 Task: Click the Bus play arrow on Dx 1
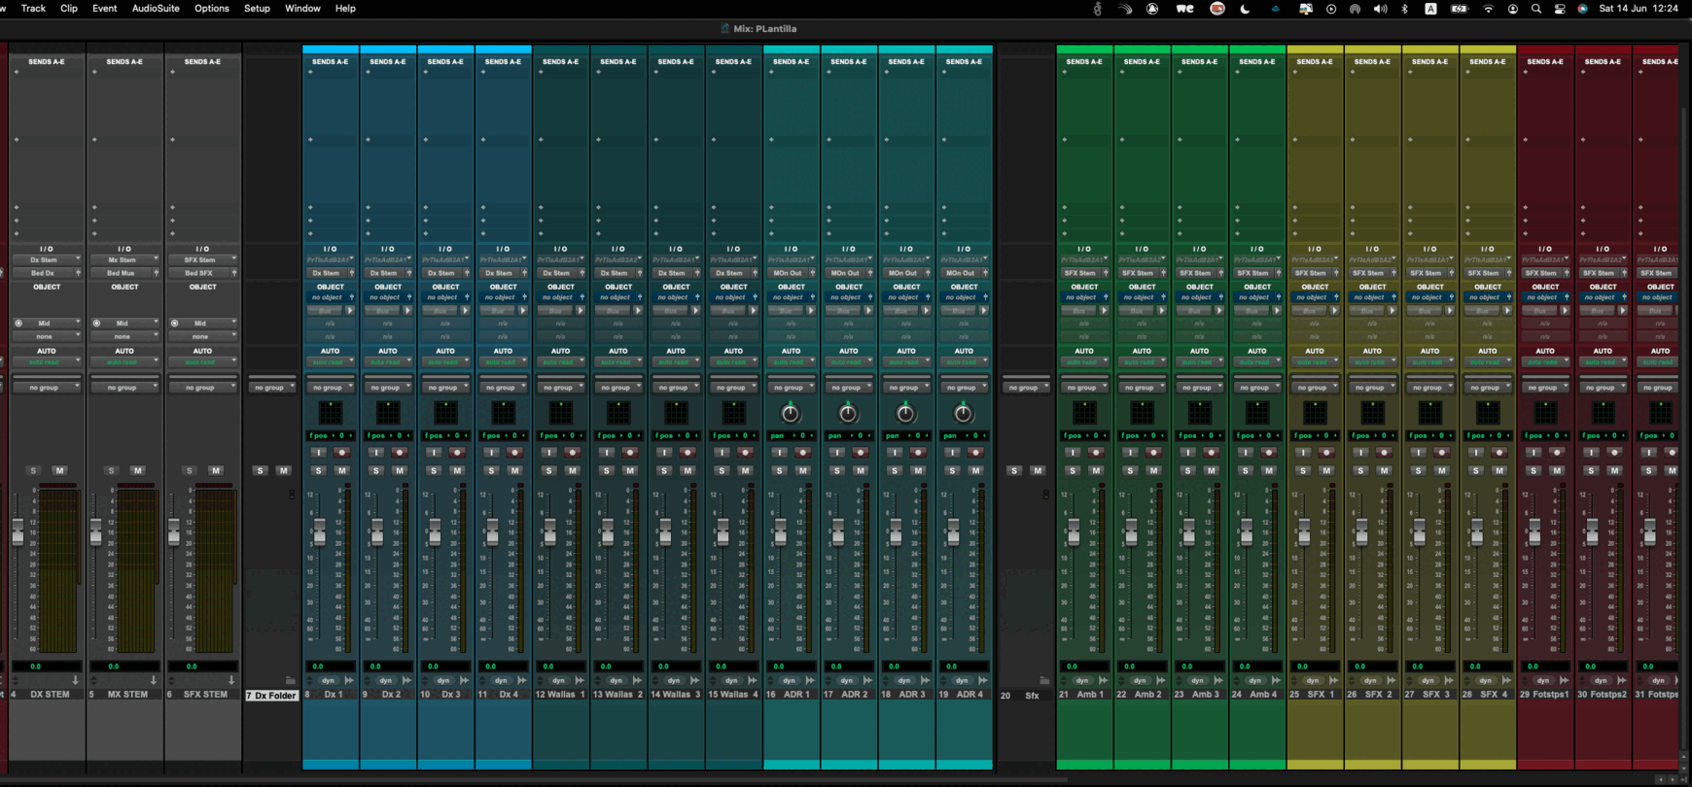[x=350, y=311]
